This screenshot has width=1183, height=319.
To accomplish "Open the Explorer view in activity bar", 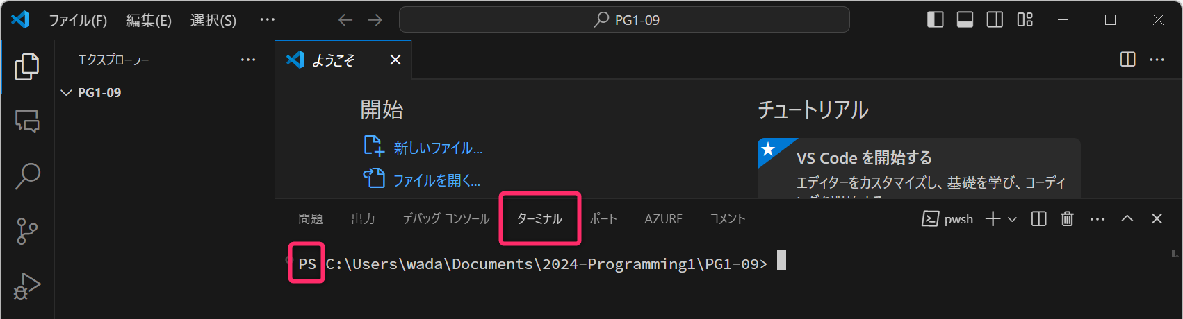I will 27,67.
